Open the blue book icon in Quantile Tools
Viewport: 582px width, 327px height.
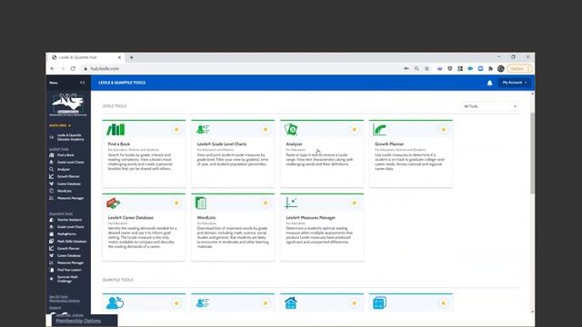pyautogui.click(x=380, y=302)
